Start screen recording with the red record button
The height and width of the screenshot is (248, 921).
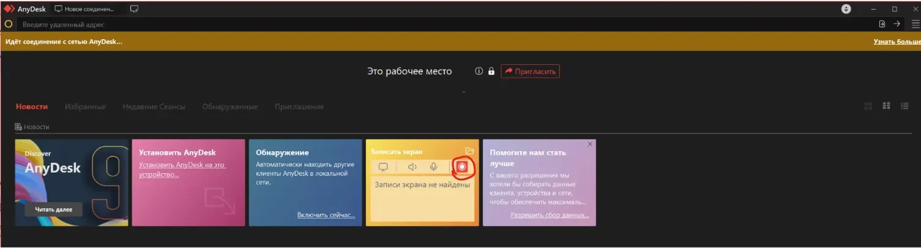[x=462, y=167]
